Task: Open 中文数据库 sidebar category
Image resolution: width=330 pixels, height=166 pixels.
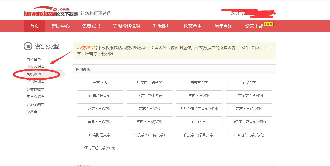Action: pyautogui.click(x=36, y=67)
